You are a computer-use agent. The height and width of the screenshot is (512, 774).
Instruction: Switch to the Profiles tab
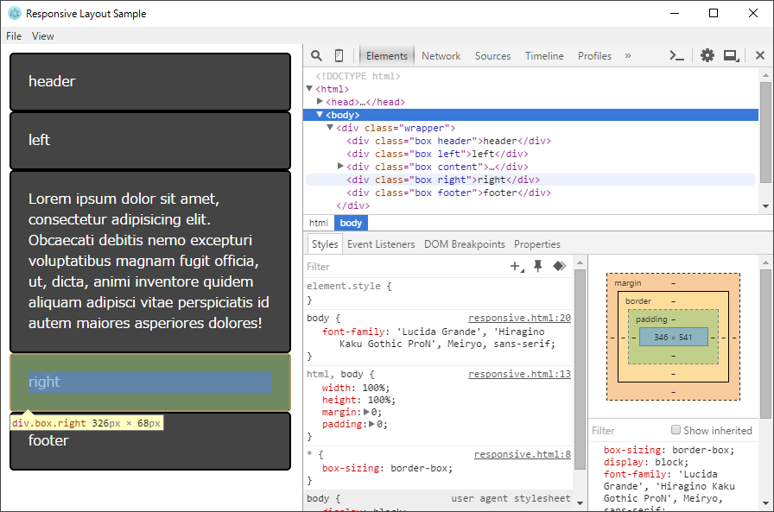coord(594,56)
